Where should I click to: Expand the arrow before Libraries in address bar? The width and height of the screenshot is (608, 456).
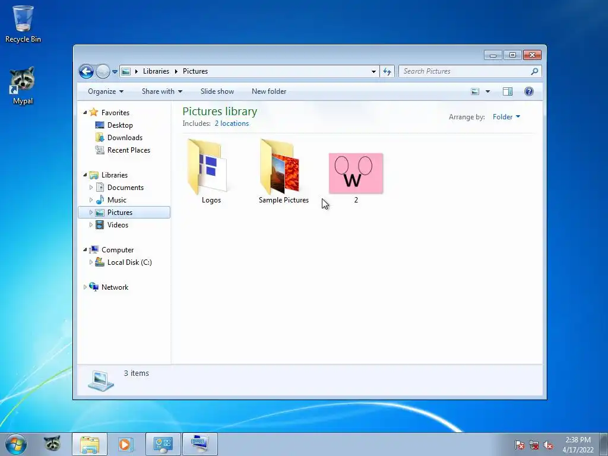[137, 71]
